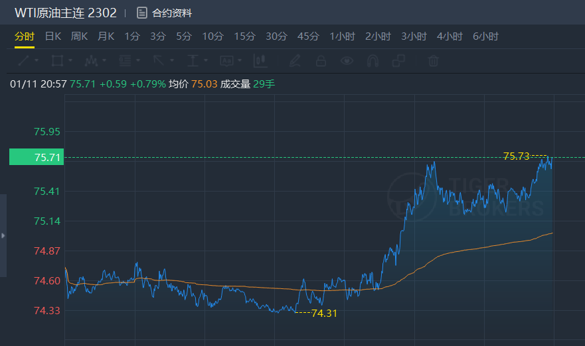Click the green 75.71 current price tag
The width and height of the screenshot is (585, 346).
[37, 157]
